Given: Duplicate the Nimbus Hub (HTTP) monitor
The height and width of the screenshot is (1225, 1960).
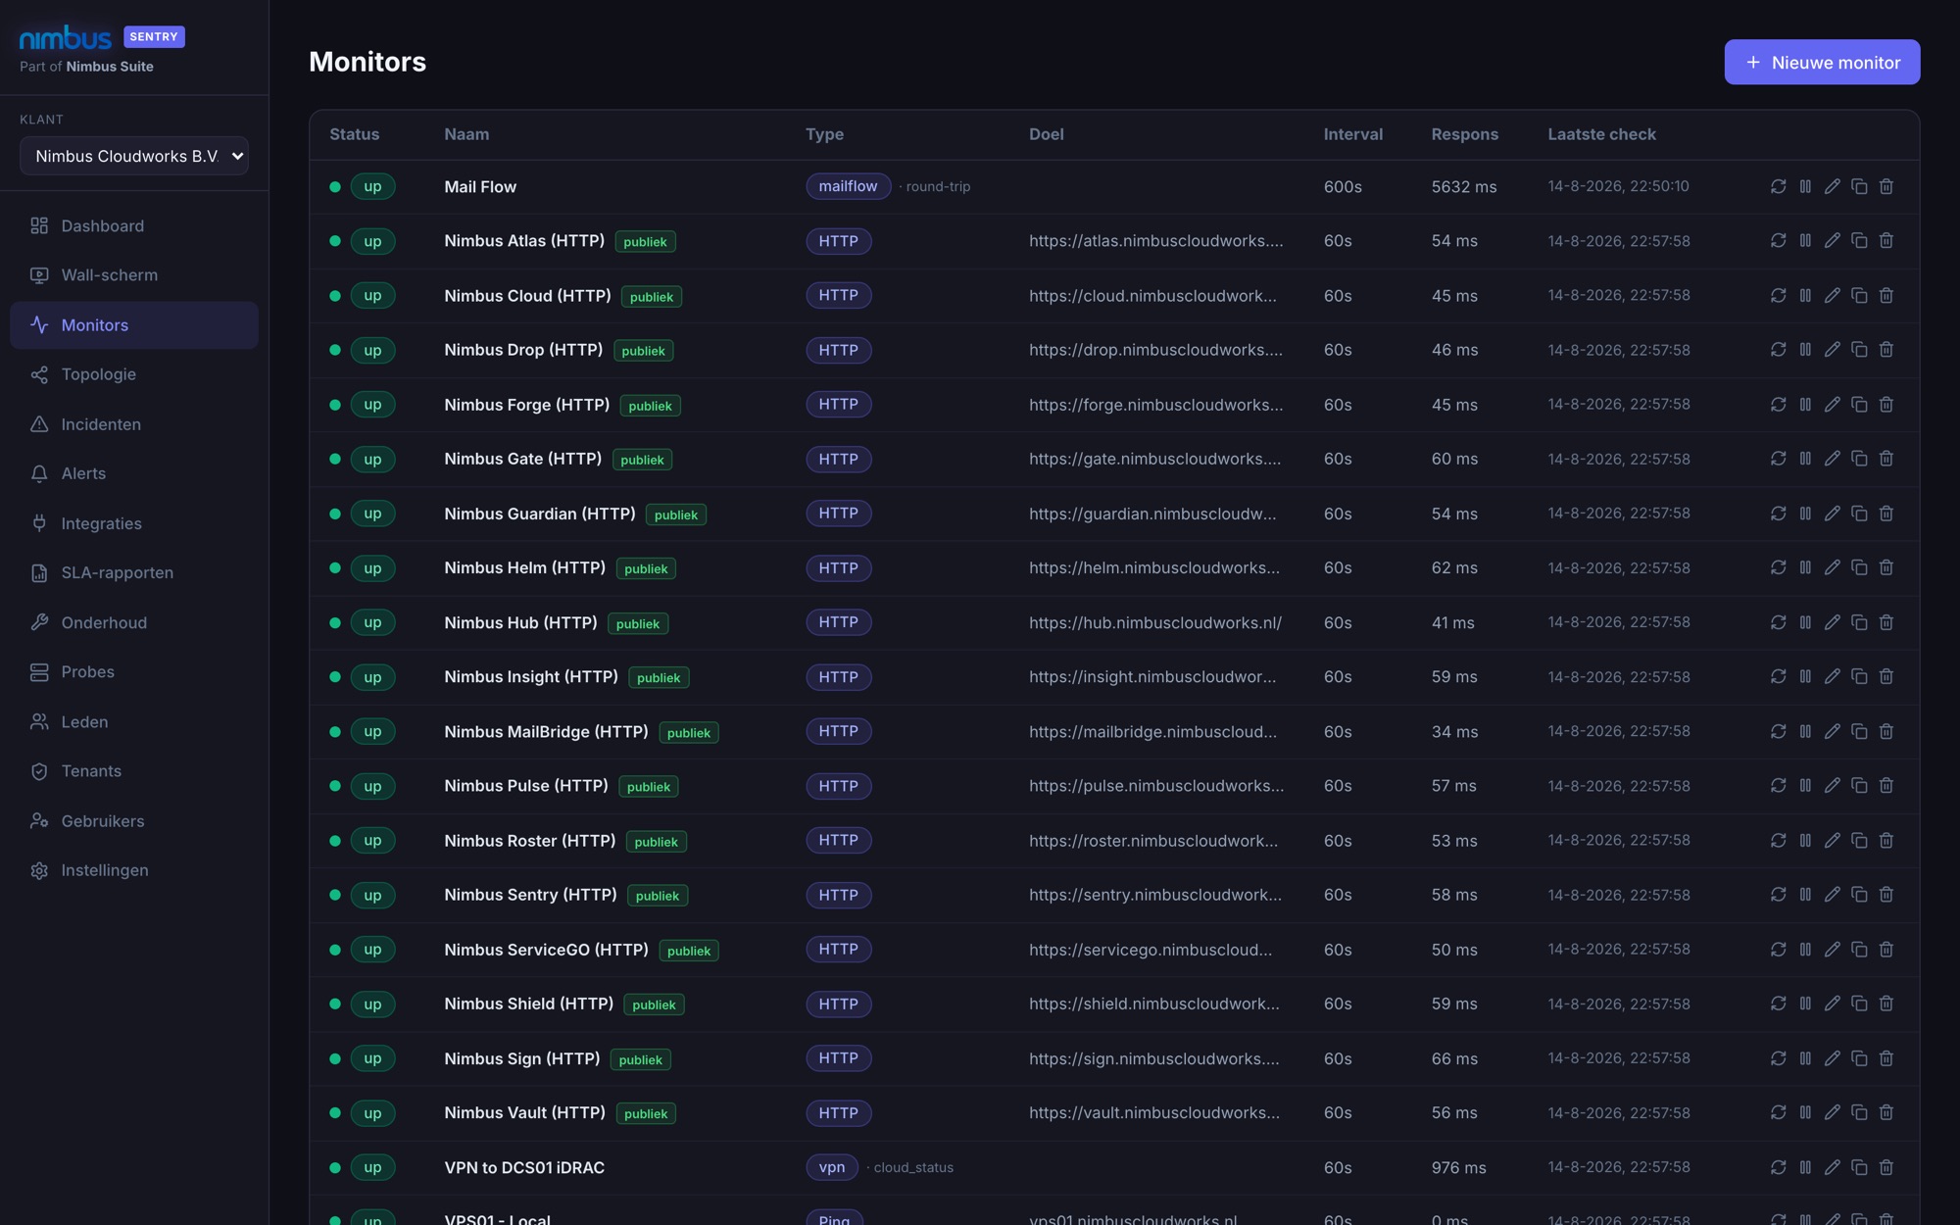Looking at the screenshot, I should [x=1859, y=622].
